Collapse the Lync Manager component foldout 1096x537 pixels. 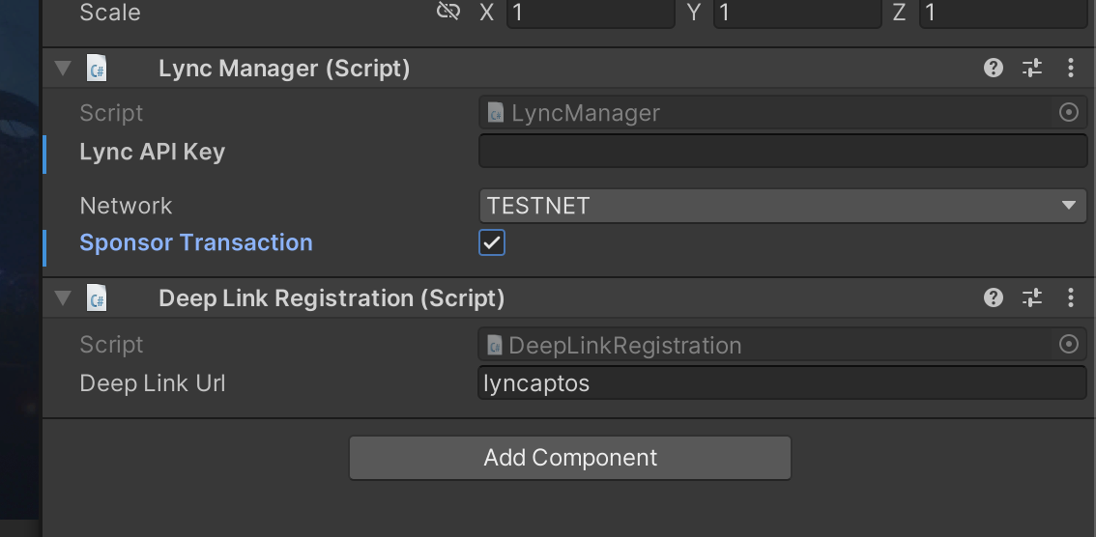click(x=63, y=68)
